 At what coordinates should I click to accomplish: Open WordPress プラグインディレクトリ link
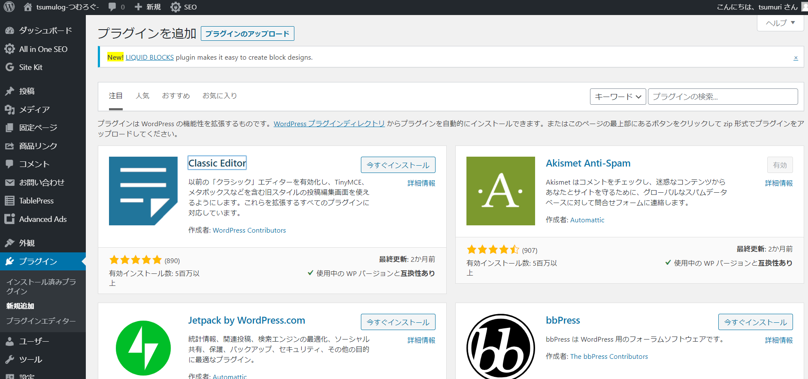coord(329,124)
